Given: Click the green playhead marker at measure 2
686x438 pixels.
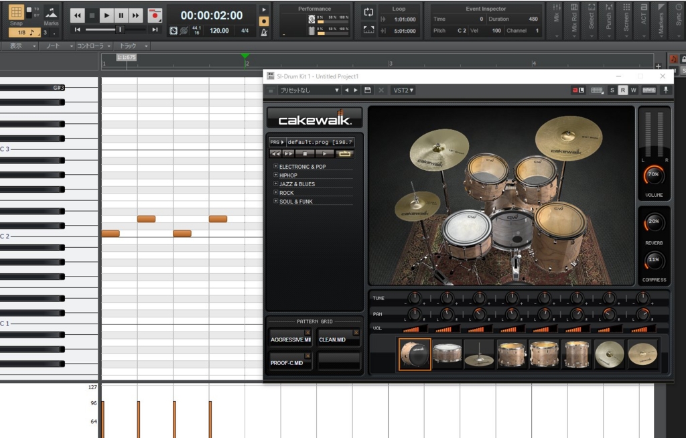Looking at the screenshot, I should (245, 56).
